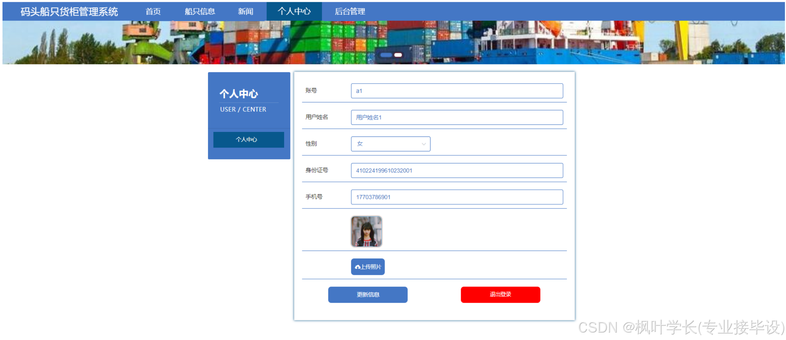Open the 性别 dropdown
The height and width of the screenshot is (340, 786).
[x=391, y=144]
